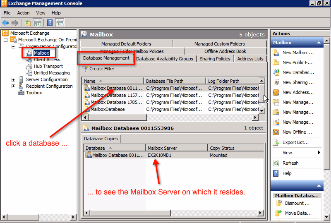Click the Create Filter funnel icon
This screenshot has width=331, height=223.
(85, 69)
